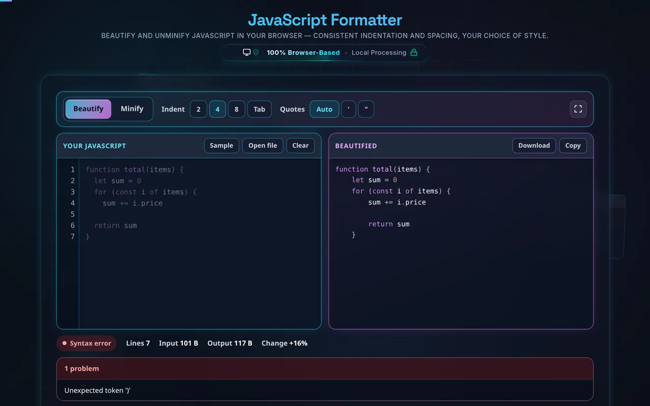Image resolution: width=650 pixels, height=406 pixels.
Task: Switch to Beautify mode
Action: click(88, 109)
